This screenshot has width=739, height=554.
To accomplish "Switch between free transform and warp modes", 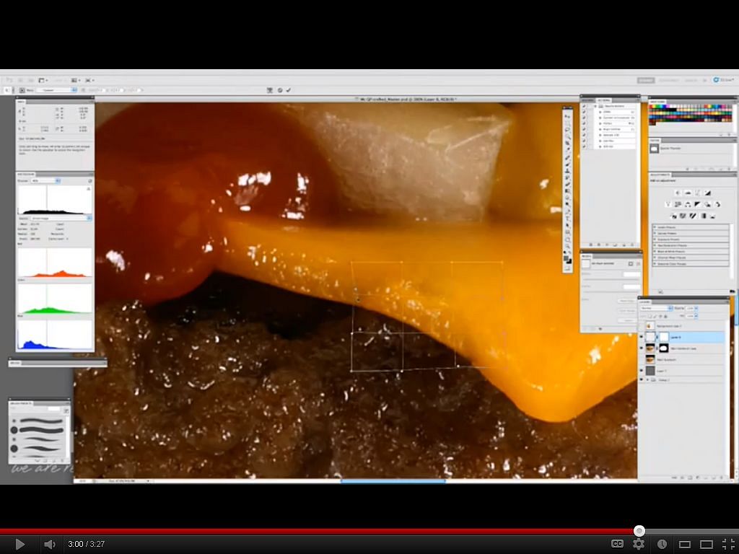I will pyautogui.click(x=270, y=90).
